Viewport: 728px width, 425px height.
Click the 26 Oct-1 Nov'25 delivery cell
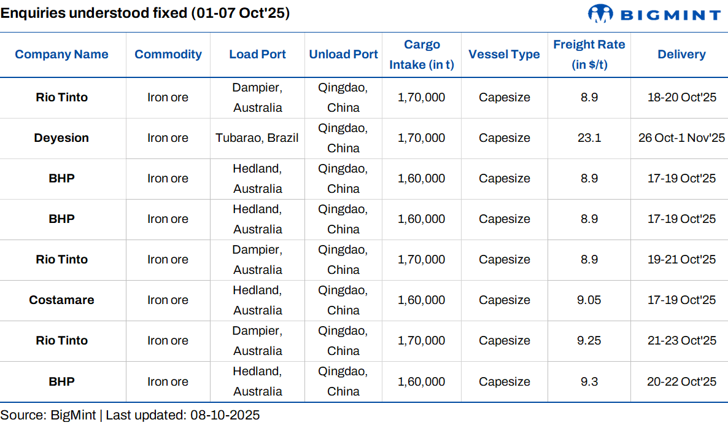pos(681,138)
